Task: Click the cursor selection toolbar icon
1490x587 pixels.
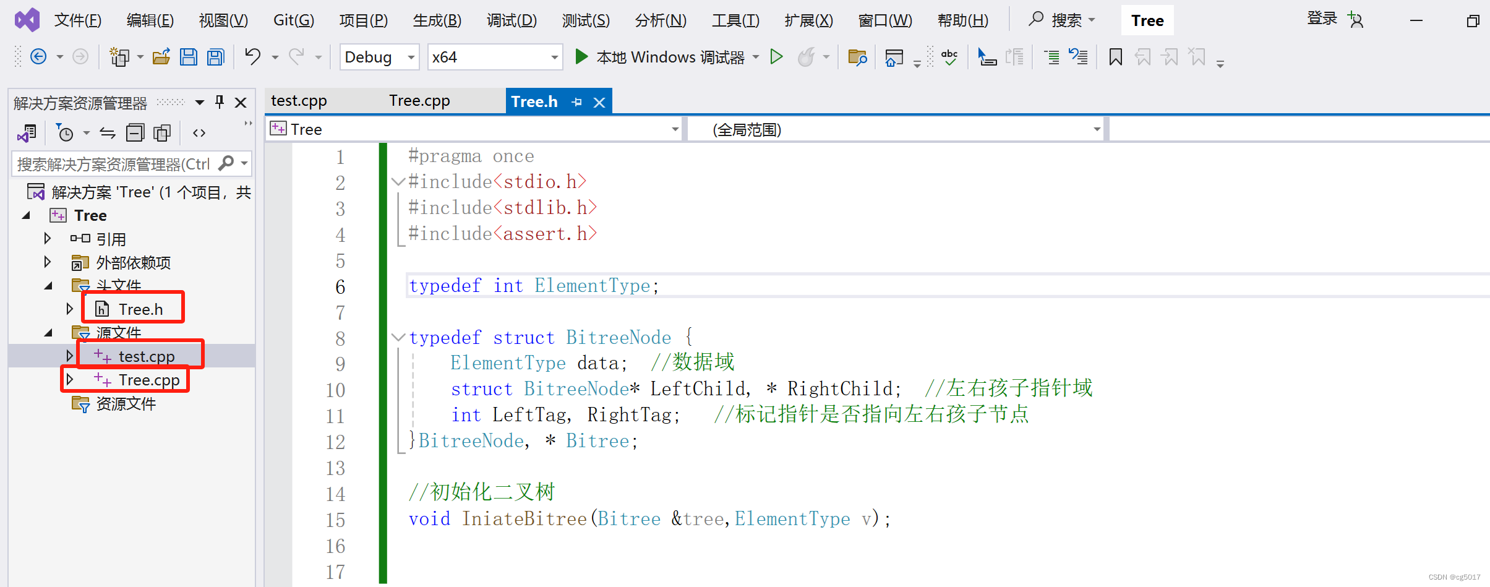Action: (x=987, y=57)
